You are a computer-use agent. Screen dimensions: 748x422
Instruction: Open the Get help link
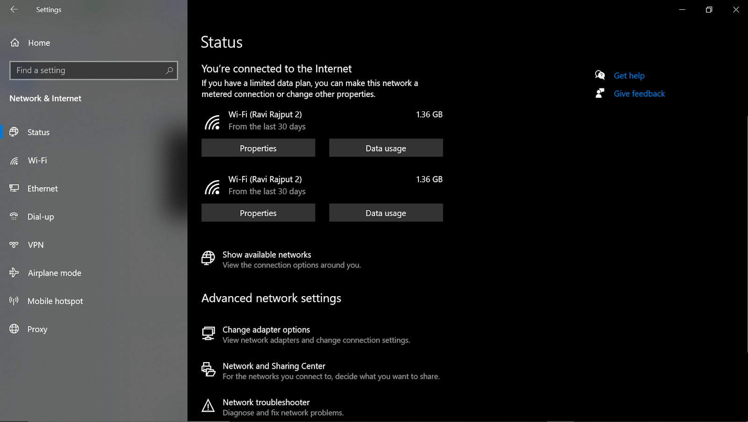tap(629, 75)
